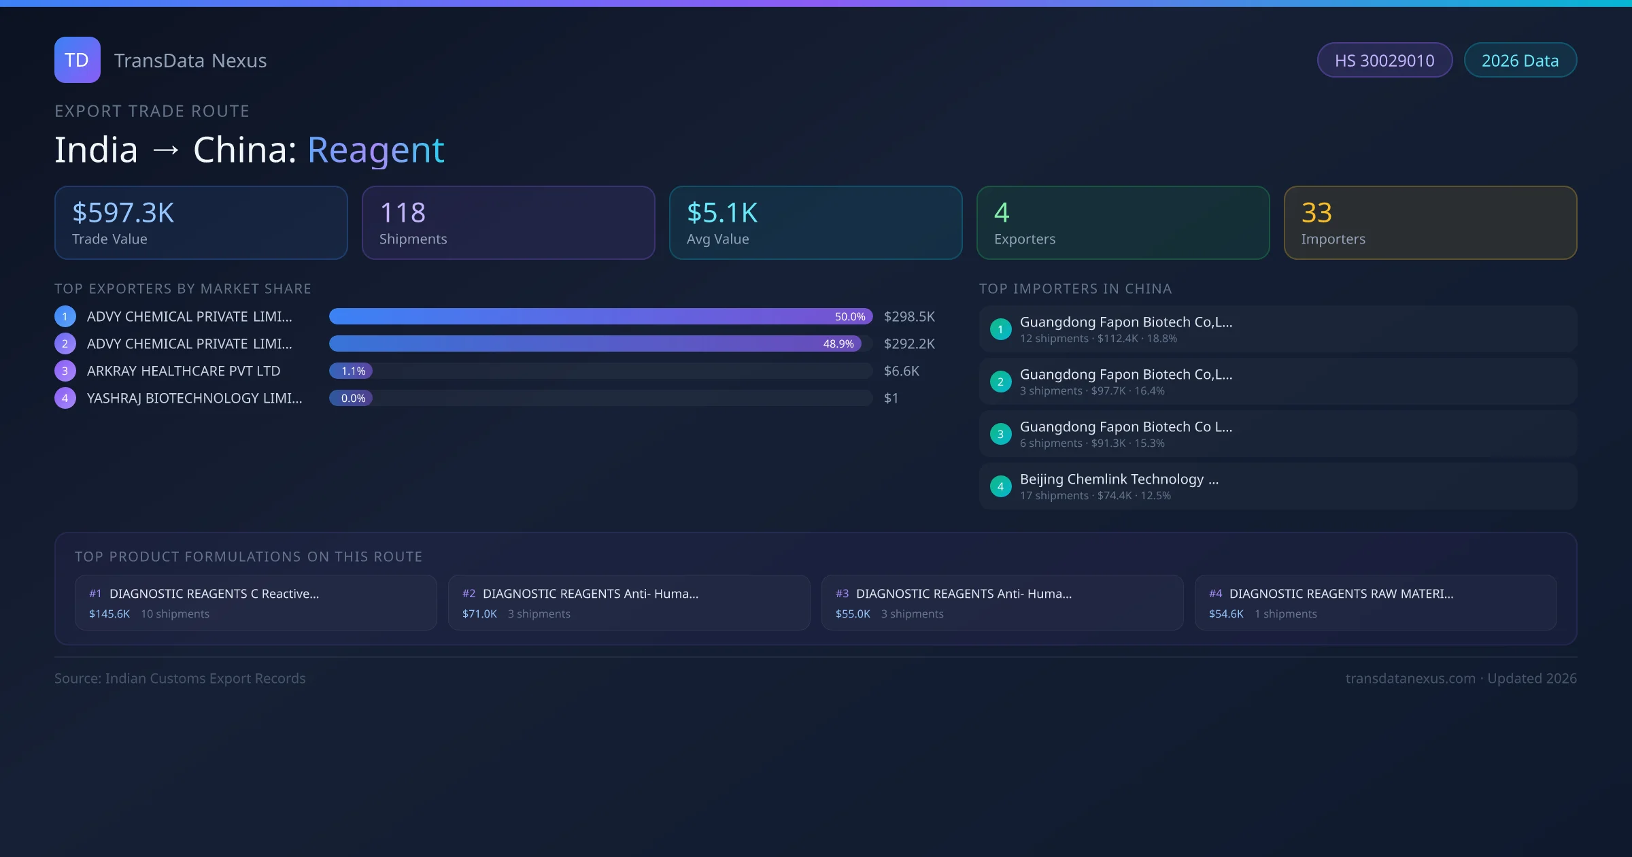Click rank 3 badge beside ARKRAY HEALTHCARE
1632x857 pixels.
65,371
